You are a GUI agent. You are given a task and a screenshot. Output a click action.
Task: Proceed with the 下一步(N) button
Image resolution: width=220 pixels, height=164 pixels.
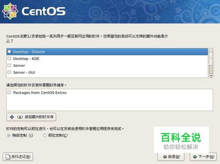[x=203, y=157]
